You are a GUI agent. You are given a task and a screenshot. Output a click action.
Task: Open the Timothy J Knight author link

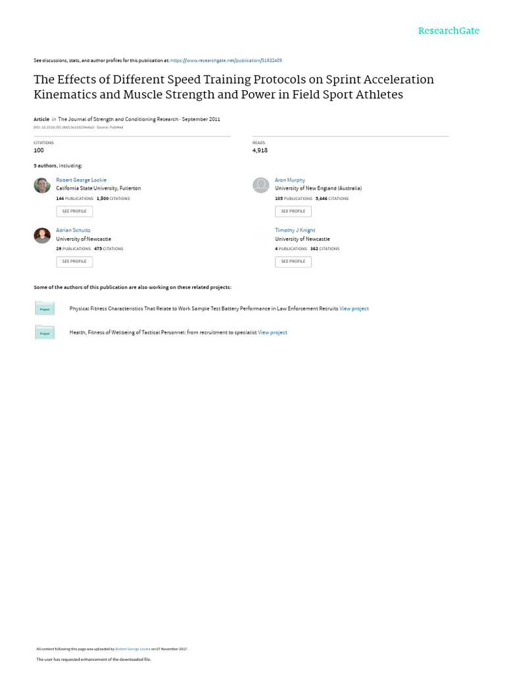point(295,230)
